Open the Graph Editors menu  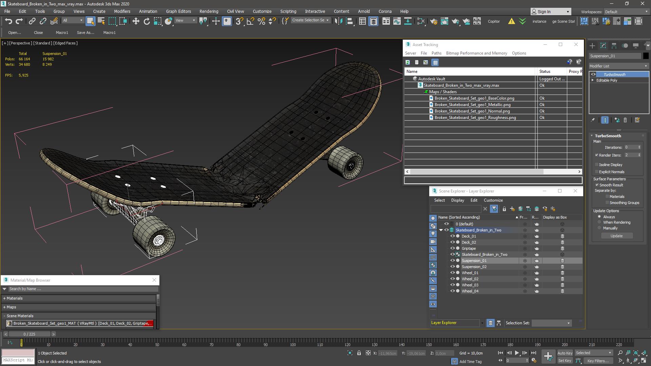[x=178, y=11]
